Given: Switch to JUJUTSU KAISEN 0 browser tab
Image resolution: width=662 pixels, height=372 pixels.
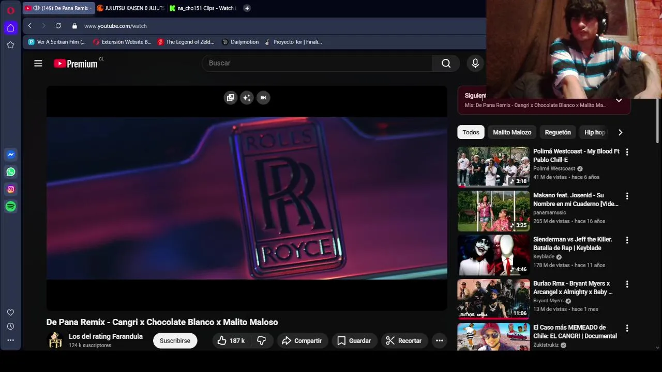Looking at the screenshot, I should click(130, 8).
